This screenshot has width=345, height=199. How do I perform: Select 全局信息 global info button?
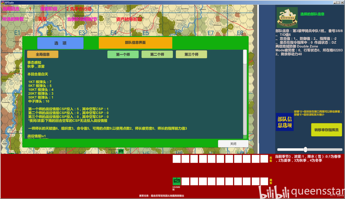click(x=43, y=54)
